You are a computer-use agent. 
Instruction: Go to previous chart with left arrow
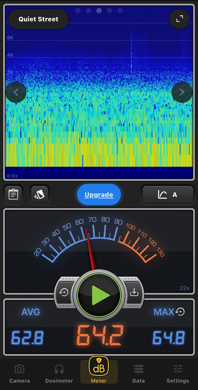click(16, 92)
